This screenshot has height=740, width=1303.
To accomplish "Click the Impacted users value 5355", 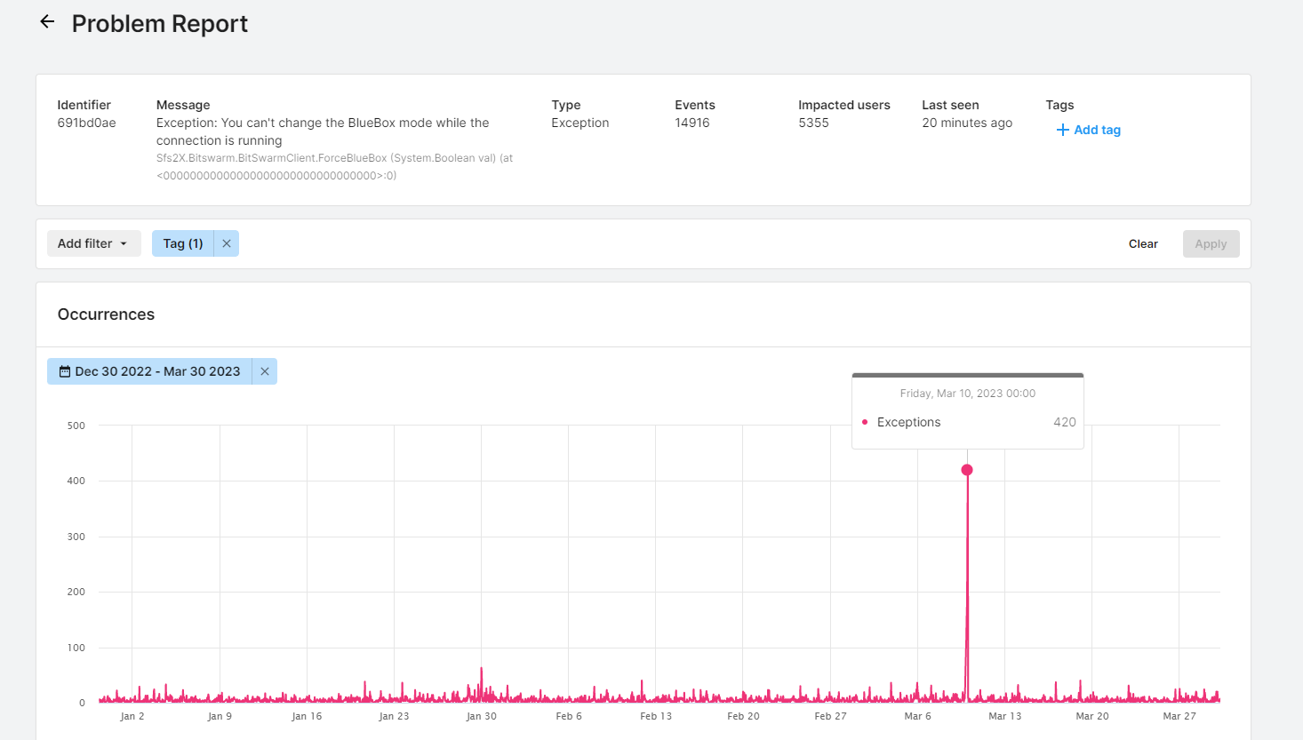I will point(813,123).
